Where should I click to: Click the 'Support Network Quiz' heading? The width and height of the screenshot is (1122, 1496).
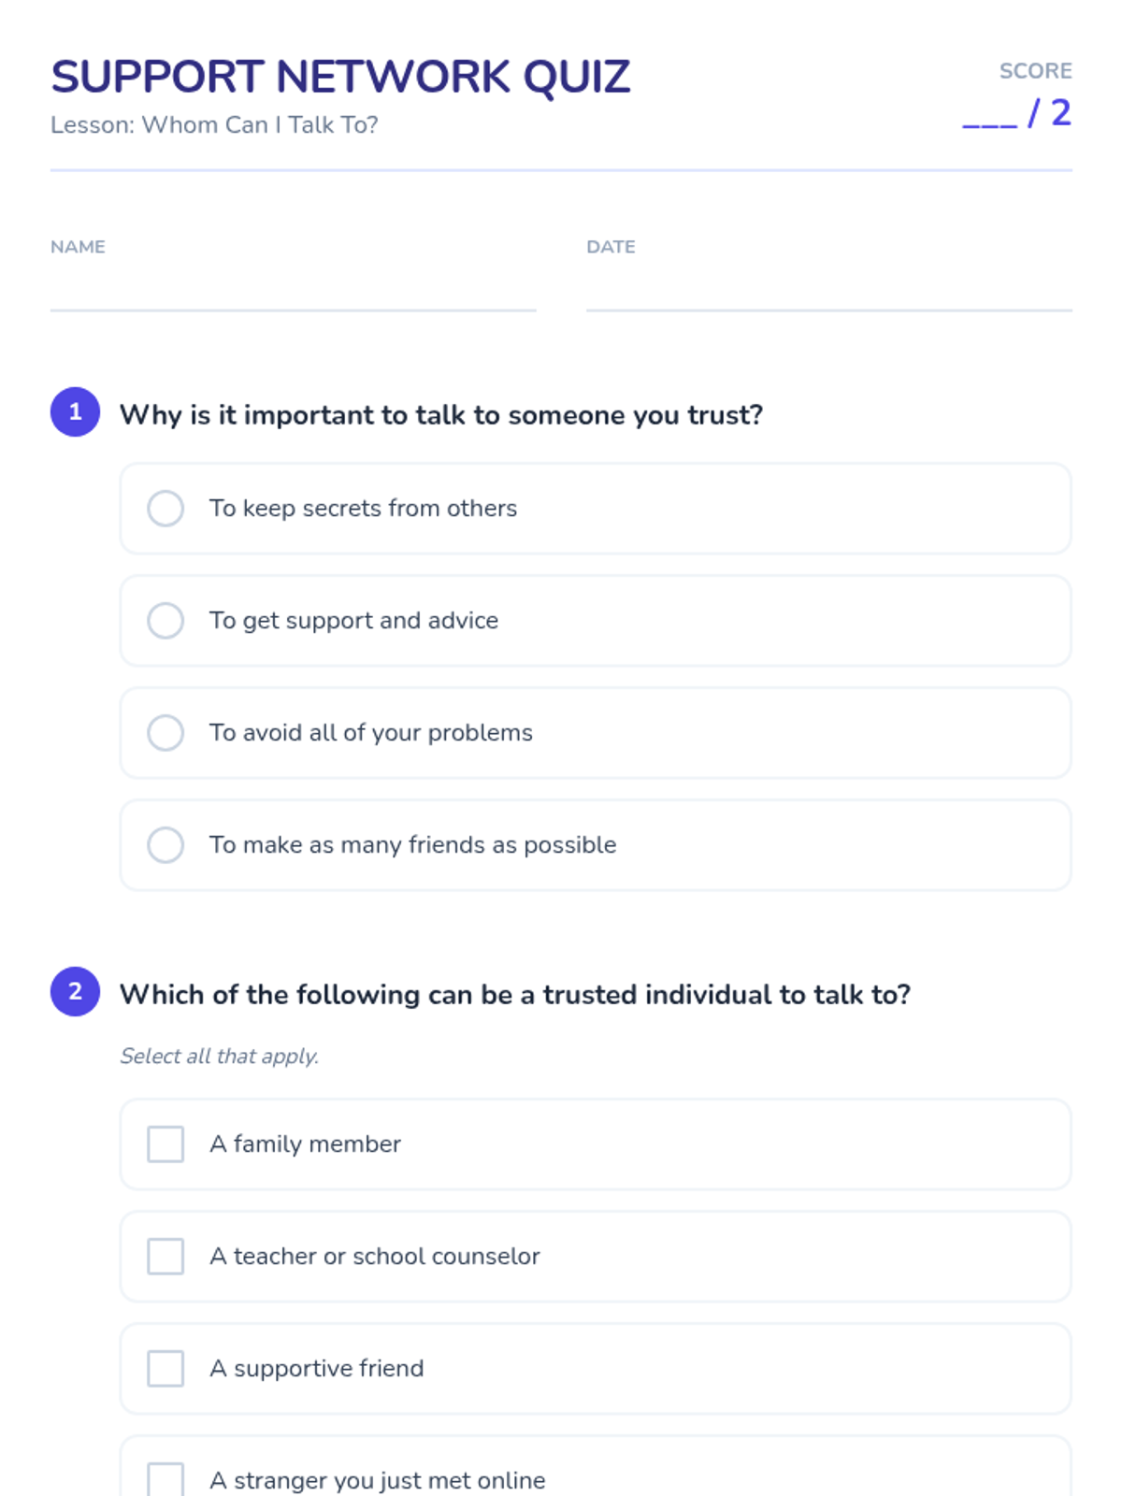[340, 78]
